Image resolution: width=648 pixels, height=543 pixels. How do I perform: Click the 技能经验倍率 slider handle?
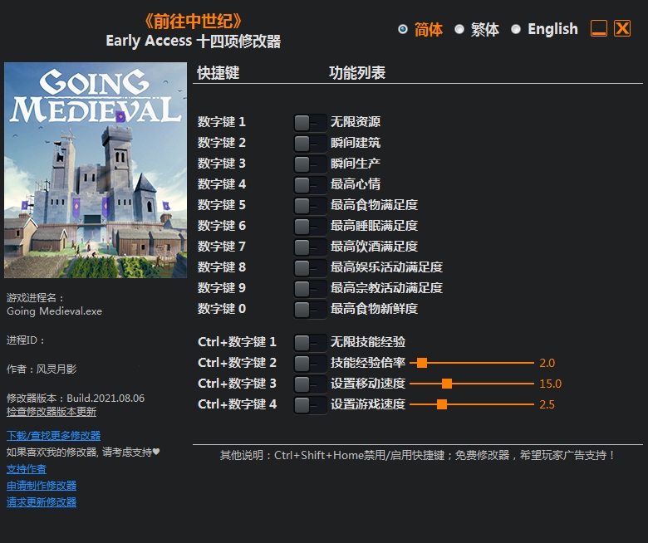click(x=422, y=363)
